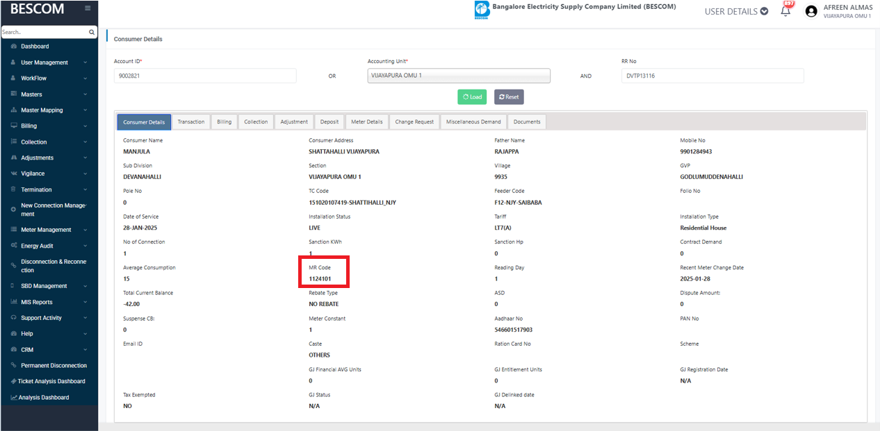Open the notifications bell icon
This screenshot has height=431, width=880.
[786, 11]
